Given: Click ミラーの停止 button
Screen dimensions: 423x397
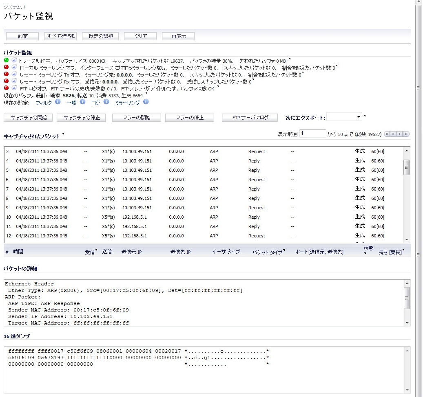Looking at the screenshot, I should tap(190, 118).
